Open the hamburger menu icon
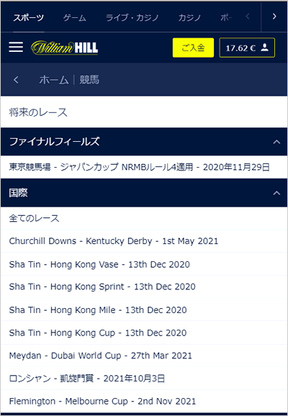 16,48
